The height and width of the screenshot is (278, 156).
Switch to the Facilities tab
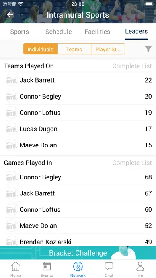(97, 32)
